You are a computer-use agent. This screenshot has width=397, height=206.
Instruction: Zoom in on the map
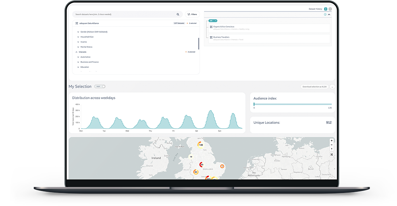[331, 141]
